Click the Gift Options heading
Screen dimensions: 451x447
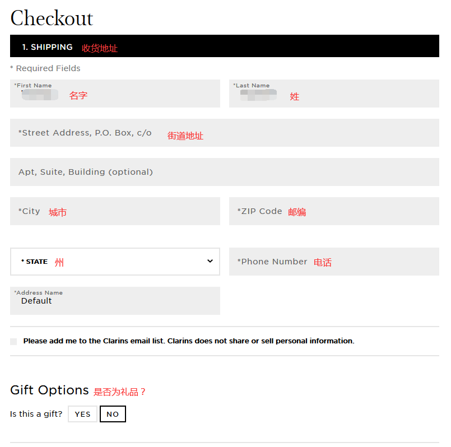click(49, 390)
